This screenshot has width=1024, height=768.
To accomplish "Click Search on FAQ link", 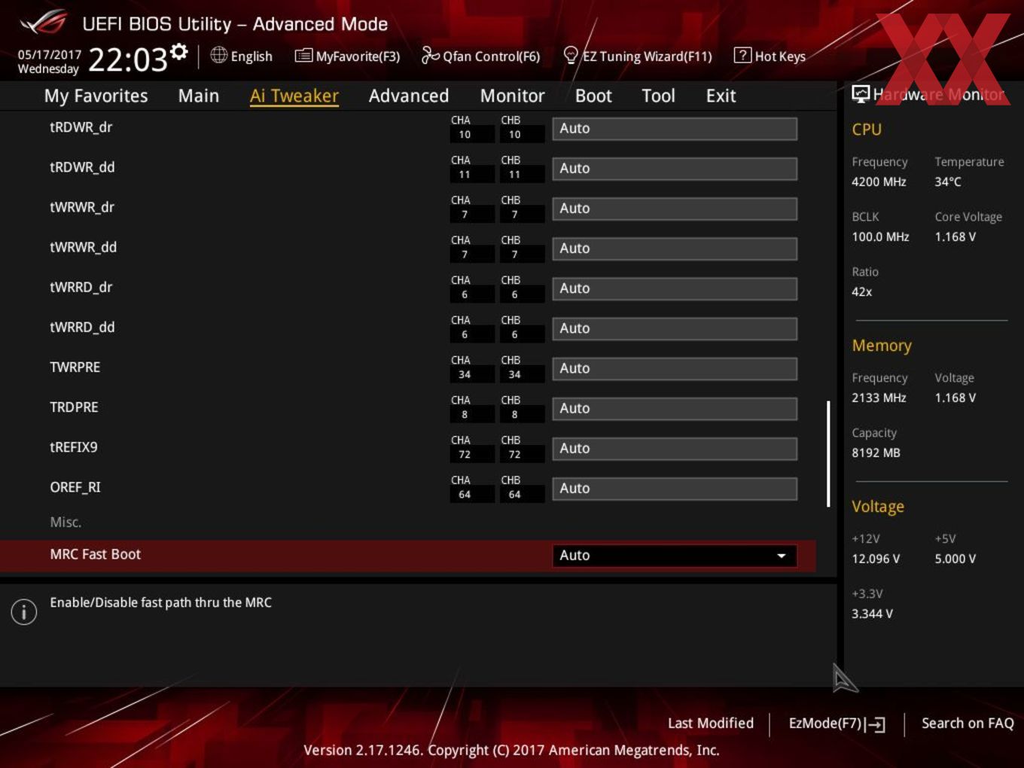I will pos(968,723).
